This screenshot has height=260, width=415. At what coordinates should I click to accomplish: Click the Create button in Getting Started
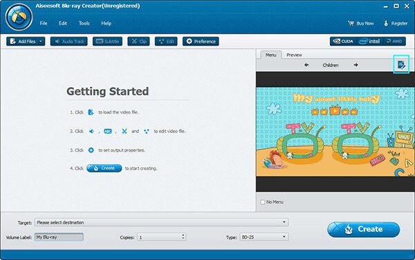pyautogui.click(x=104, y=168)
